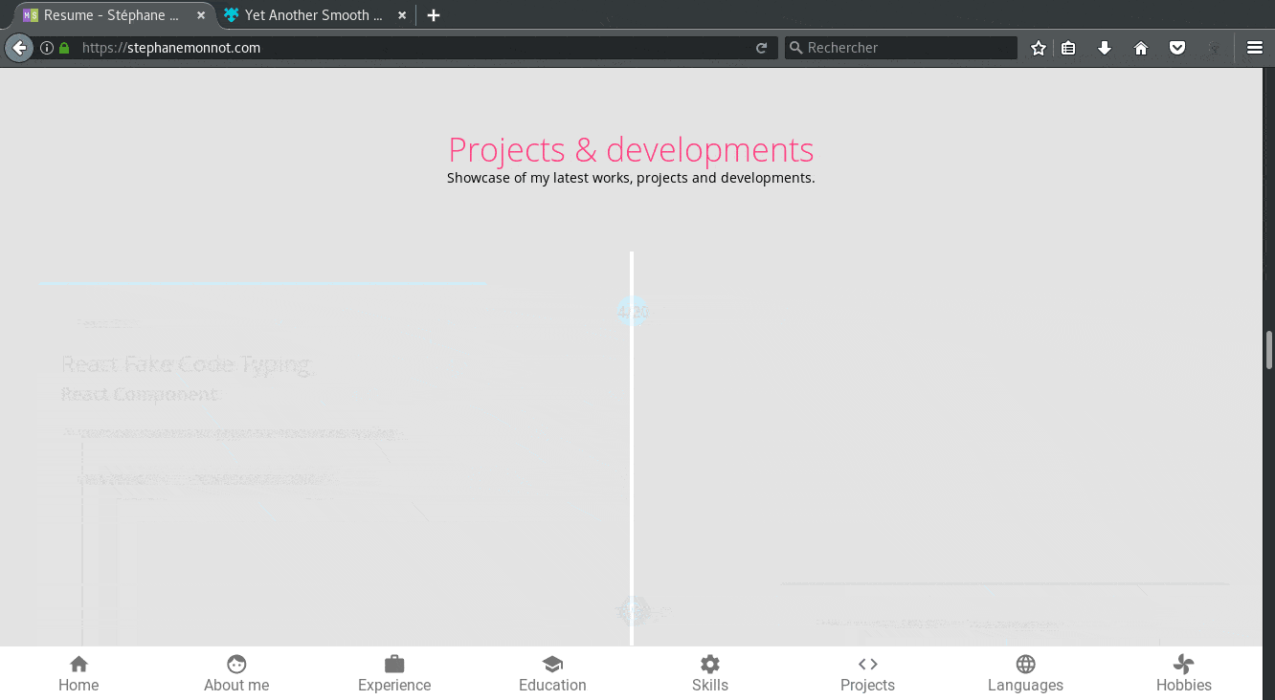Image resolution: width=1275 pixels, height=700 pixels.
Task: Click the React Component subtitle
Action: coord(140,394)
